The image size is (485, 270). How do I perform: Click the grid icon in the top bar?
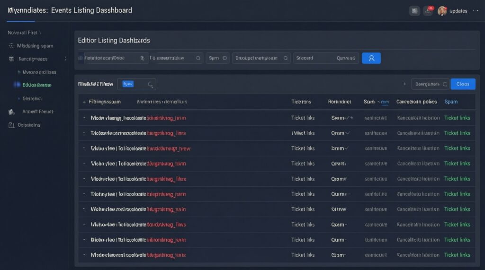pos(415,11)
